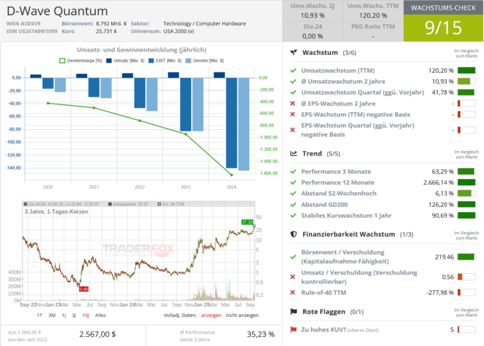Select the 1T chart time range
This screenshot has width=484, height=346.
pos(40,315)
